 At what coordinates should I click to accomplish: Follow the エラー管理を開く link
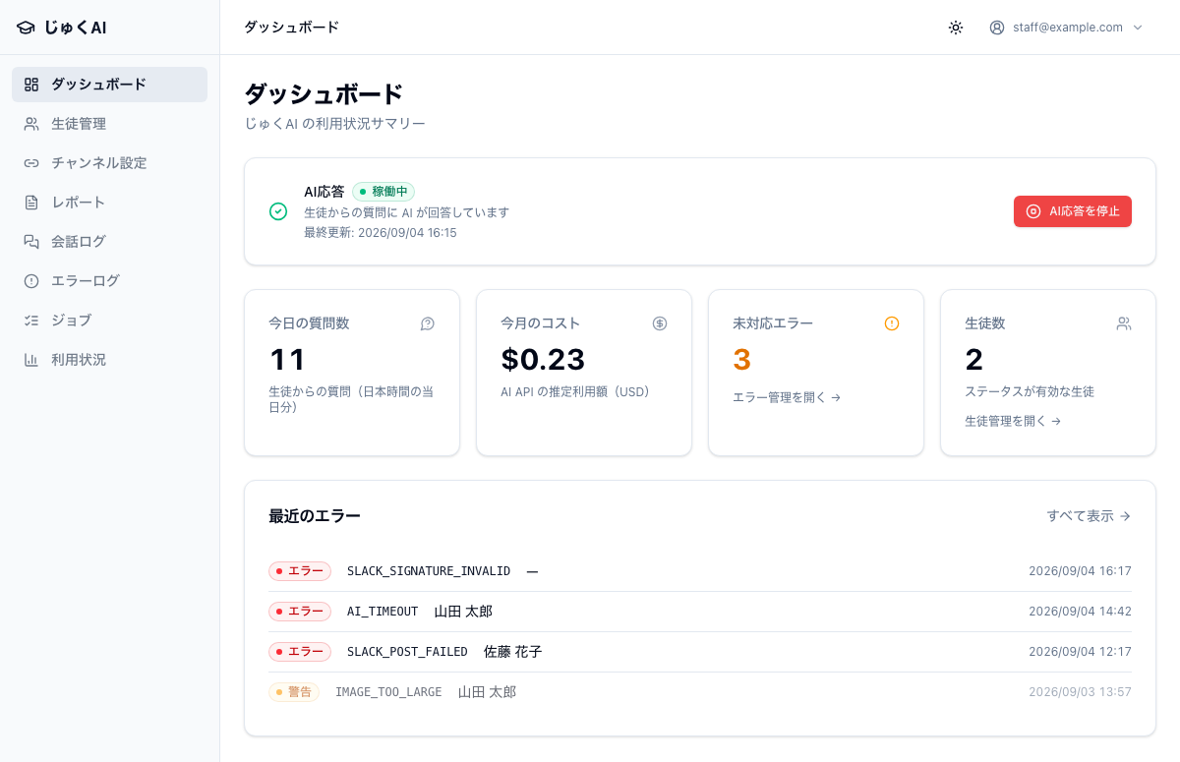click(x=787, y=398)
